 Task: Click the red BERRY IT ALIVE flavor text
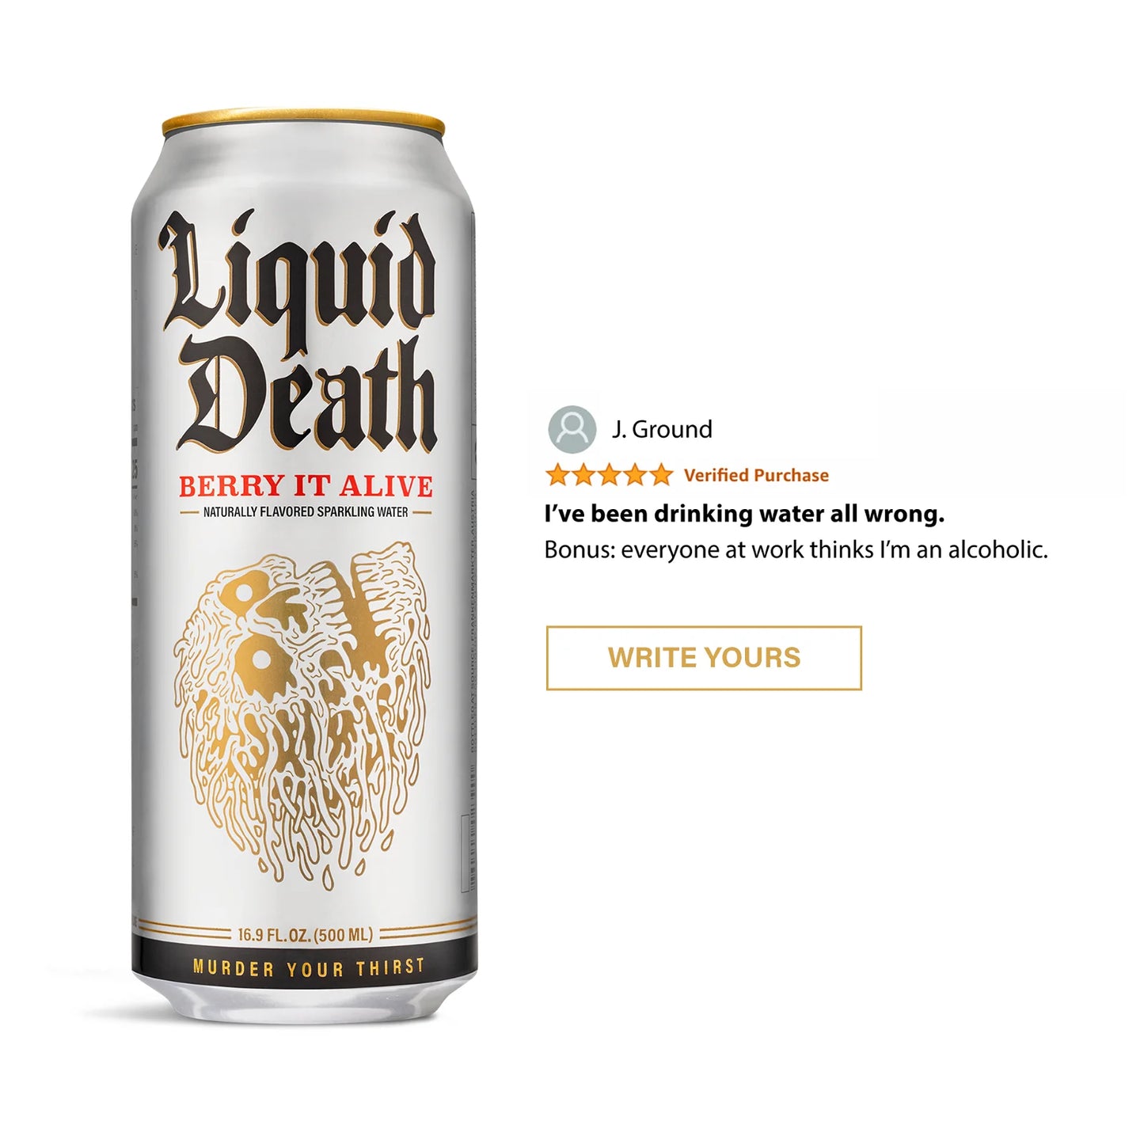click(x=306, y=486)
